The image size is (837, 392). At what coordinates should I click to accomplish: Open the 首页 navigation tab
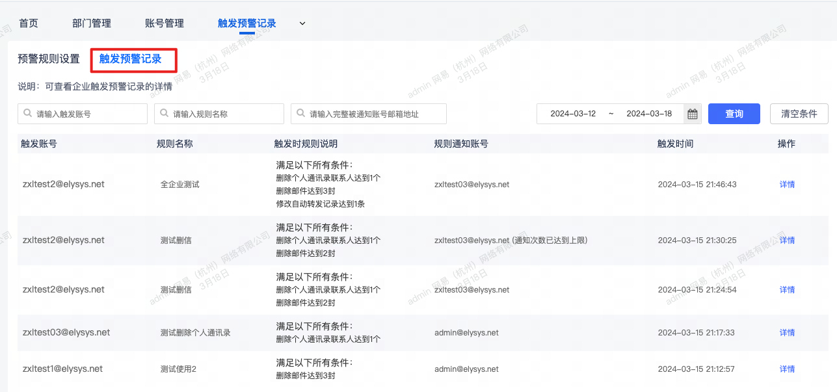coord(29,23)
